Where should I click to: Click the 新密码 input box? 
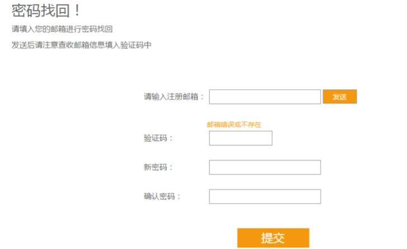pos(264,167)
